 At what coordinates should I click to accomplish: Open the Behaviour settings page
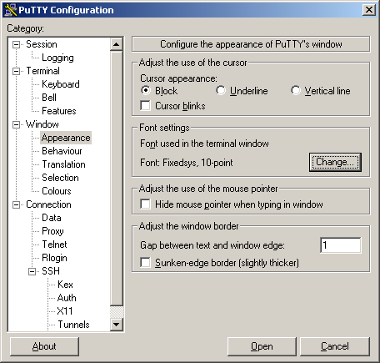(62, 151)
